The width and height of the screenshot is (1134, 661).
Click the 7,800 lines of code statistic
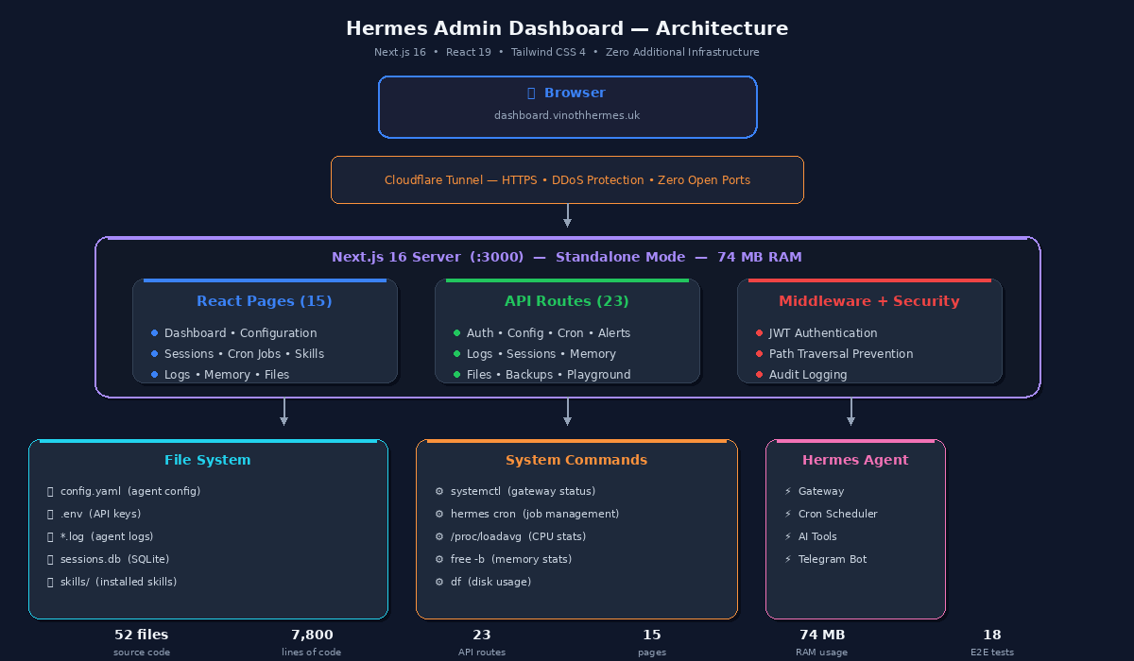(x=312, y=642)
